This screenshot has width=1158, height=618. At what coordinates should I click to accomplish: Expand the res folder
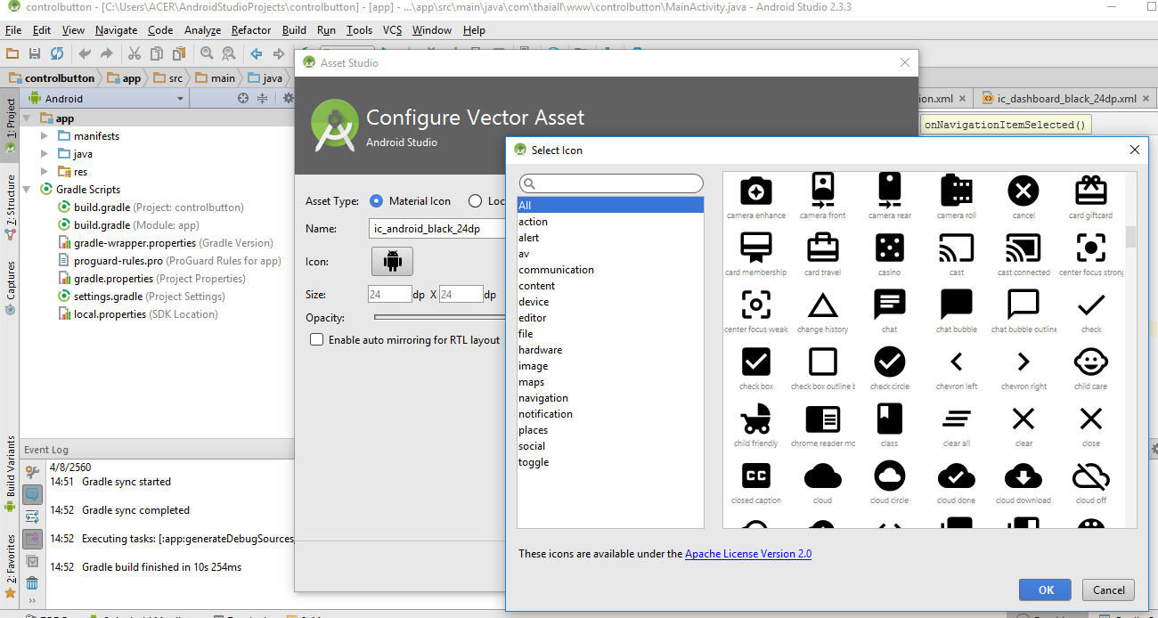pos(45,172)
